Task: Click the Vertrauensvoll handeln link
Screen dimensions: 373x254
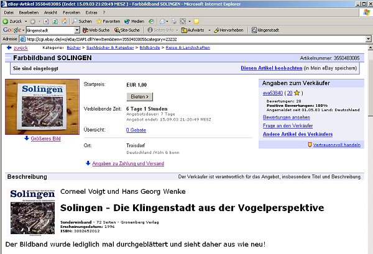Action: (337, 145)
